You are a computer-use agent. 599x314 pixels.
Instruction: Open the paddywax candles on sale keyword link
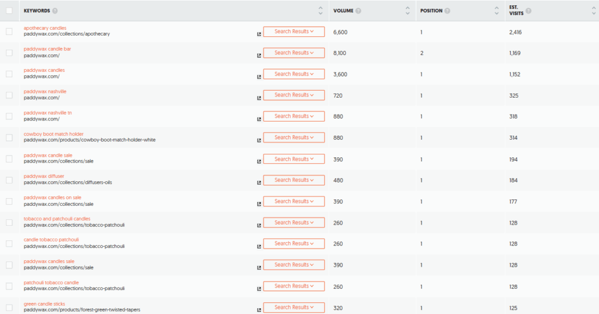coord(52,198)
